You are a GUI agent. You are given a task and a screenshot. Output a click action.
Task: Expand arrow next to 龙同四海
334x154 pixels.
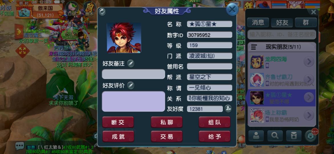pos(309,62)
